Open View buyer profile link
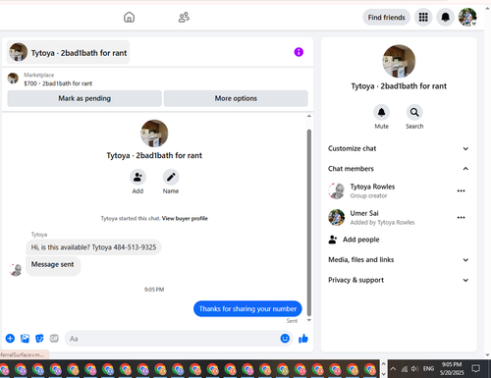 185,218
